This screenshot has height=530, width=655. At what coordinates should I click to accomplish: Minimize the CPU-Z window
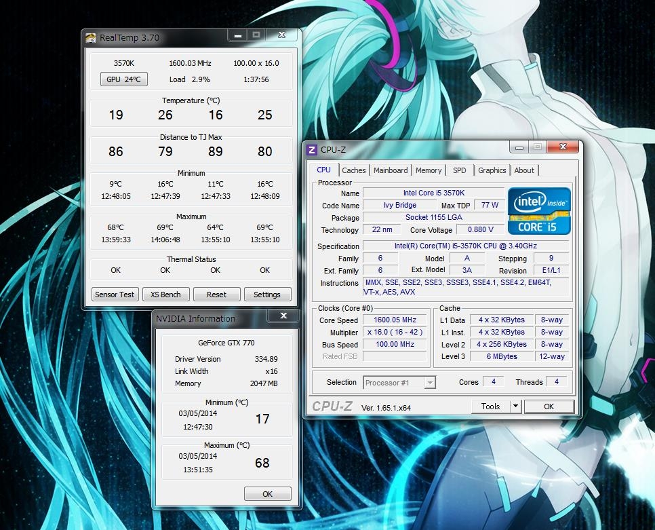[519, 147]
